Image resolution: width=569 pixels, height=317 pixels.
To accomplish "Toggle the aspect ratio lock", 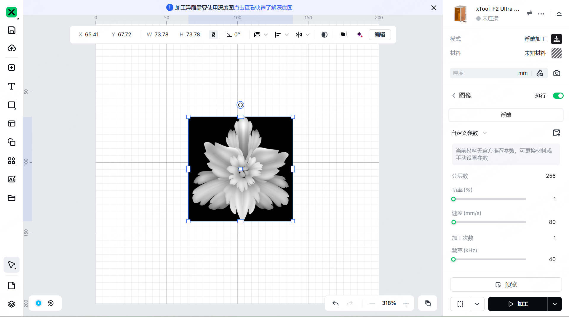I will (x=213, y=35).
